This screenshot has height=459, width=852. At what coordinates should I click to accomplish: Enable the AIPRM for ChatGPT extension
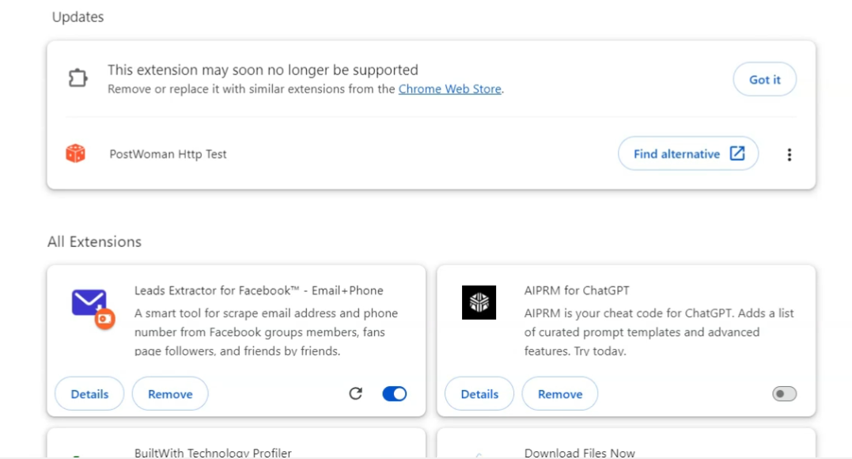tap(784, 393)
